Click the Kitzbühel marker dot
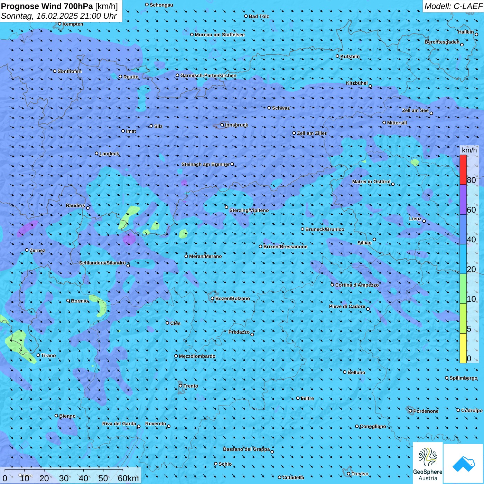Screen dimensions: 484x484 click(370, 86)
